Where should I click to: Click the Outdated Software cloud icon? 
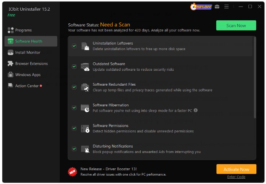85,67
